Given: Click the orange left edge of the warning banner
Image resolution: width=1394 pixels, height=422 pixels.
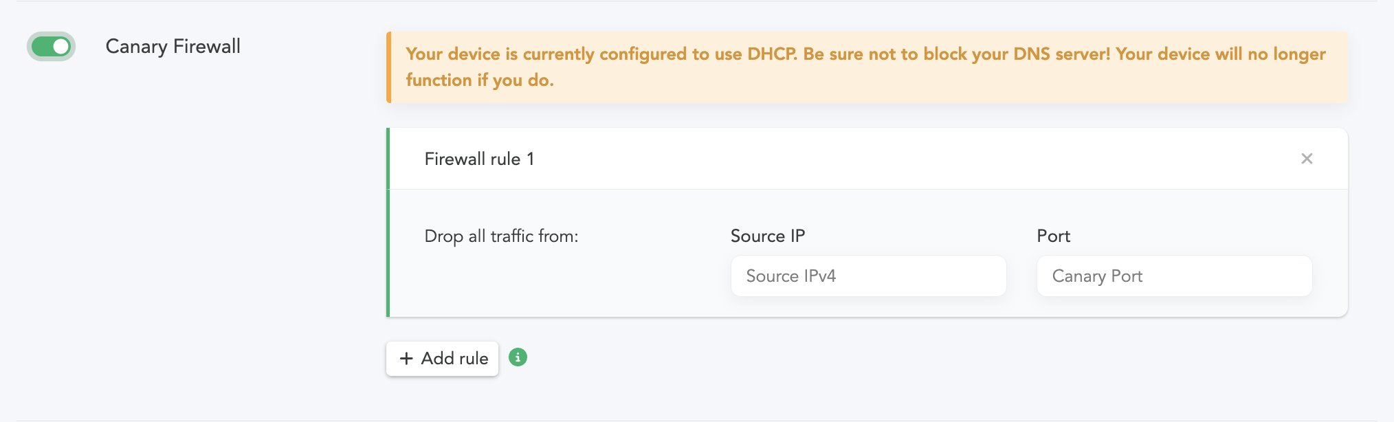Looking at the screenshot, I should pyautogui.click(x=389, y=67).
